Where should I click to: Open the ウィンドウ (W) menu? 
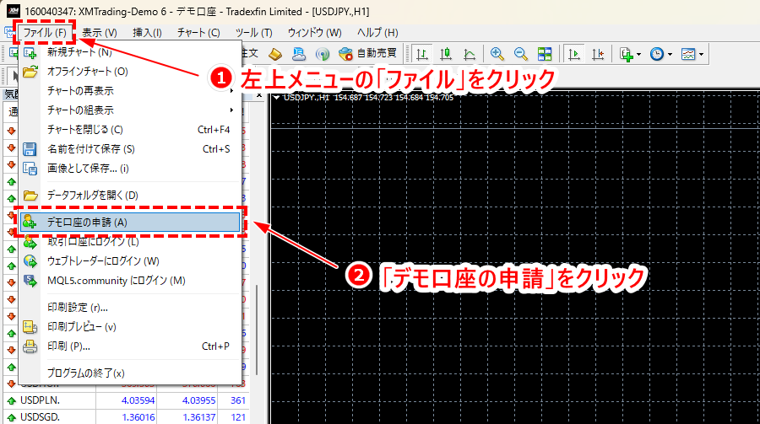point(315,32)
